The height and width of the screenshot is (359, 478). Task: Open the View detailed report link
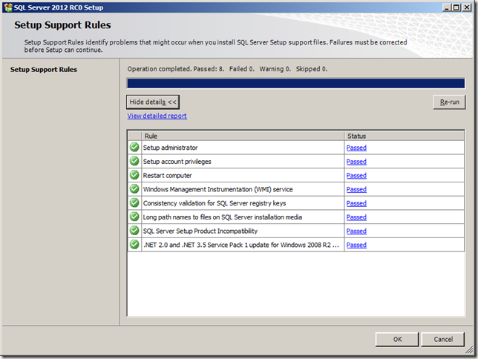[x=157, y=116]
